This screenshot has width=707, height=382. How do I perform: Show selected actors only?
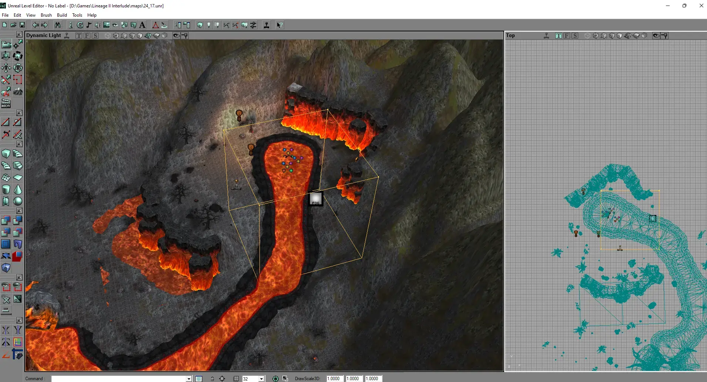click(x=6, y=287)
